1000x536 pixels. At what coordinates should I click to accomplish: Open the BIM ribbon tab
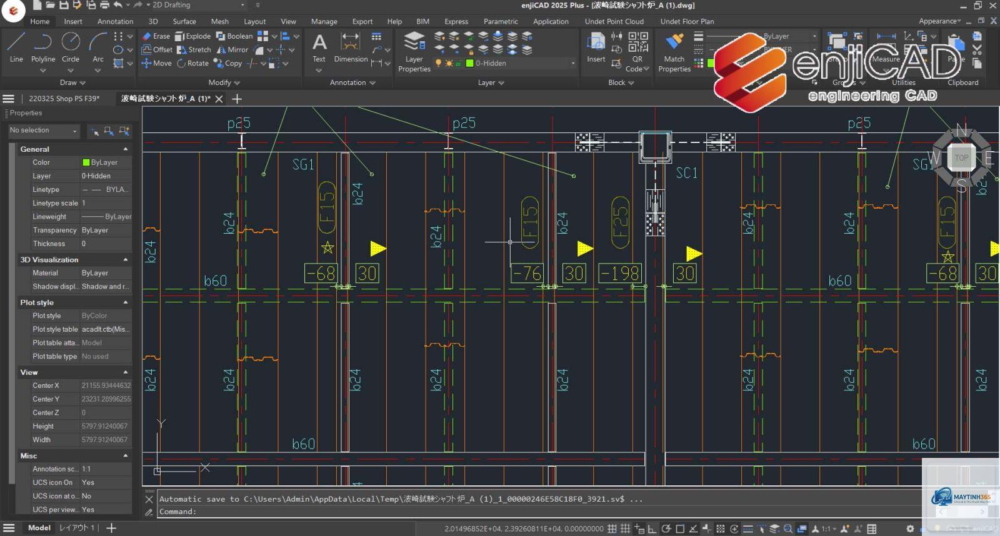pyautogui.click(x=423, y=21)
